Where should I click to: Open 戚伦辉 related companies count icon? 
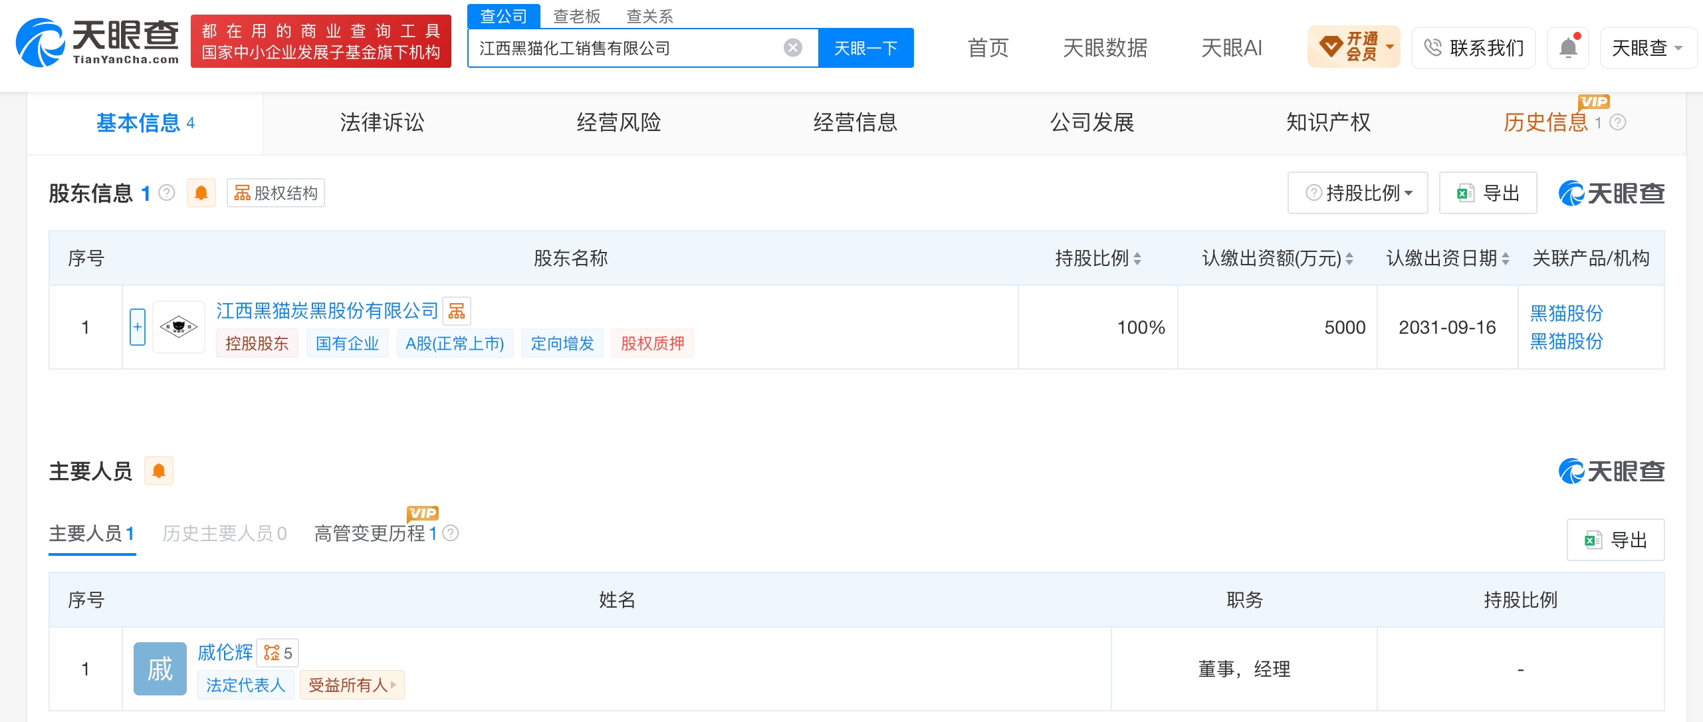tap(278, 653)
